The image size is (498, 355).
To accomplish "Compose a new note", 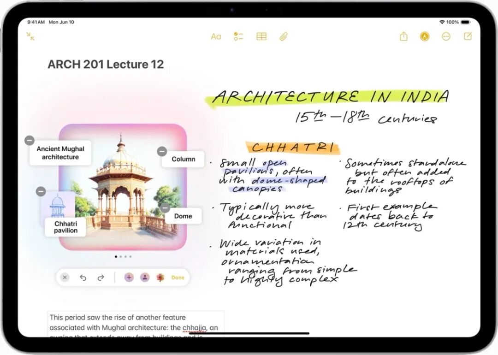I will tap(468, 36).
